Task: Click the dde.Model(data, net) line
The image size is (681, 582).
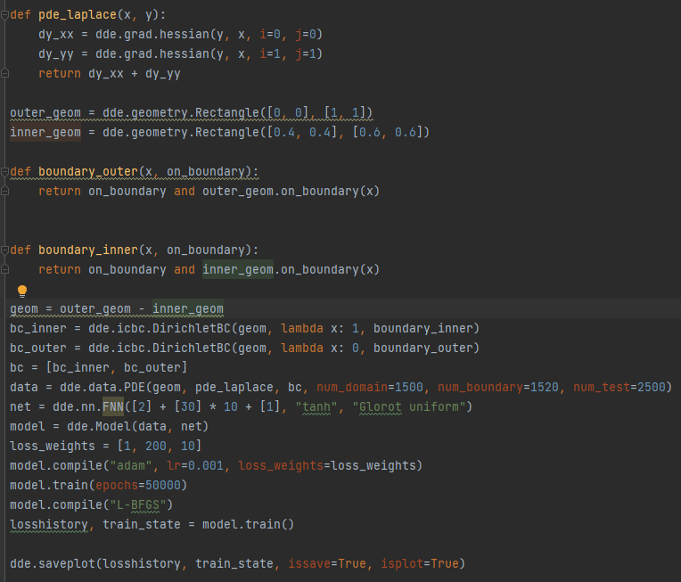Action: click(x=109, y=427)
